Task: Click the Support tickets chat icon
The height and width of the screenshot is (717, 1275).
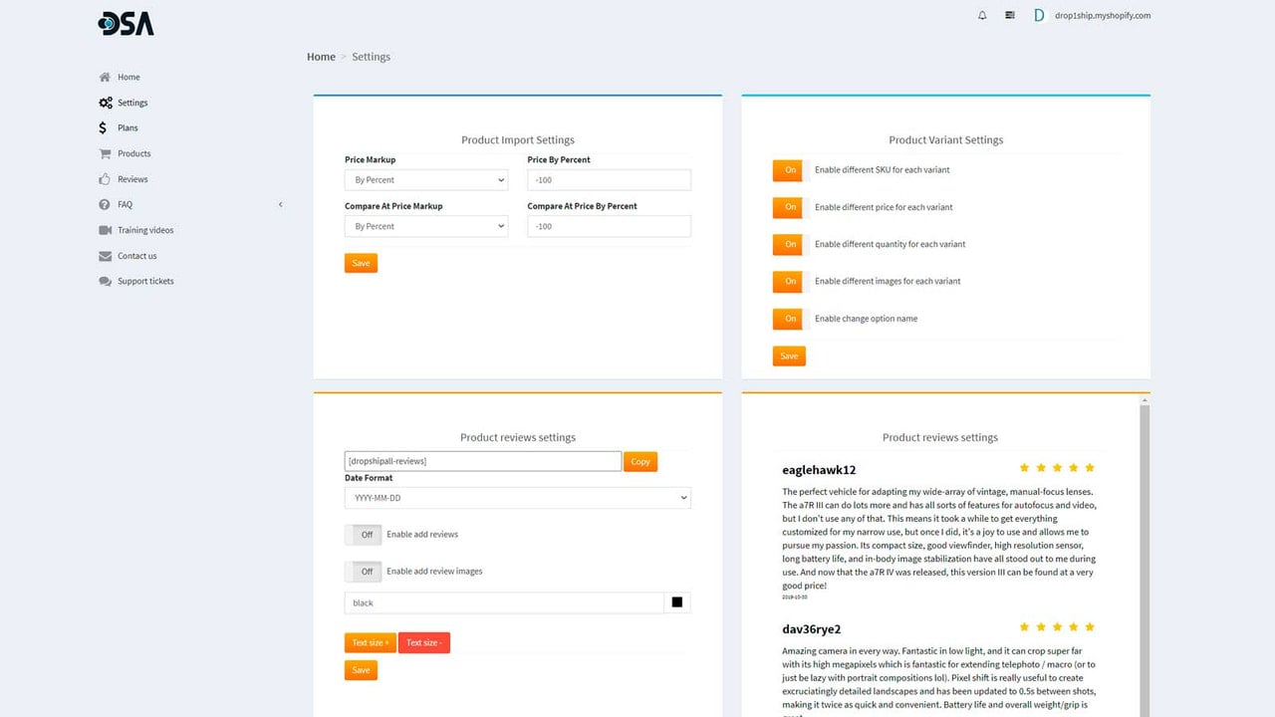Action: pyautogui.click(x=105, y=281)
